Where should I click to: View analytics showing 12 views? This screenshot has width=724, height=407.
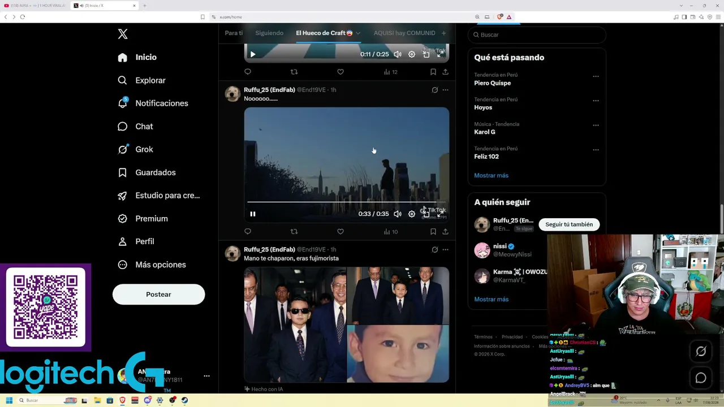pos(390,72)
